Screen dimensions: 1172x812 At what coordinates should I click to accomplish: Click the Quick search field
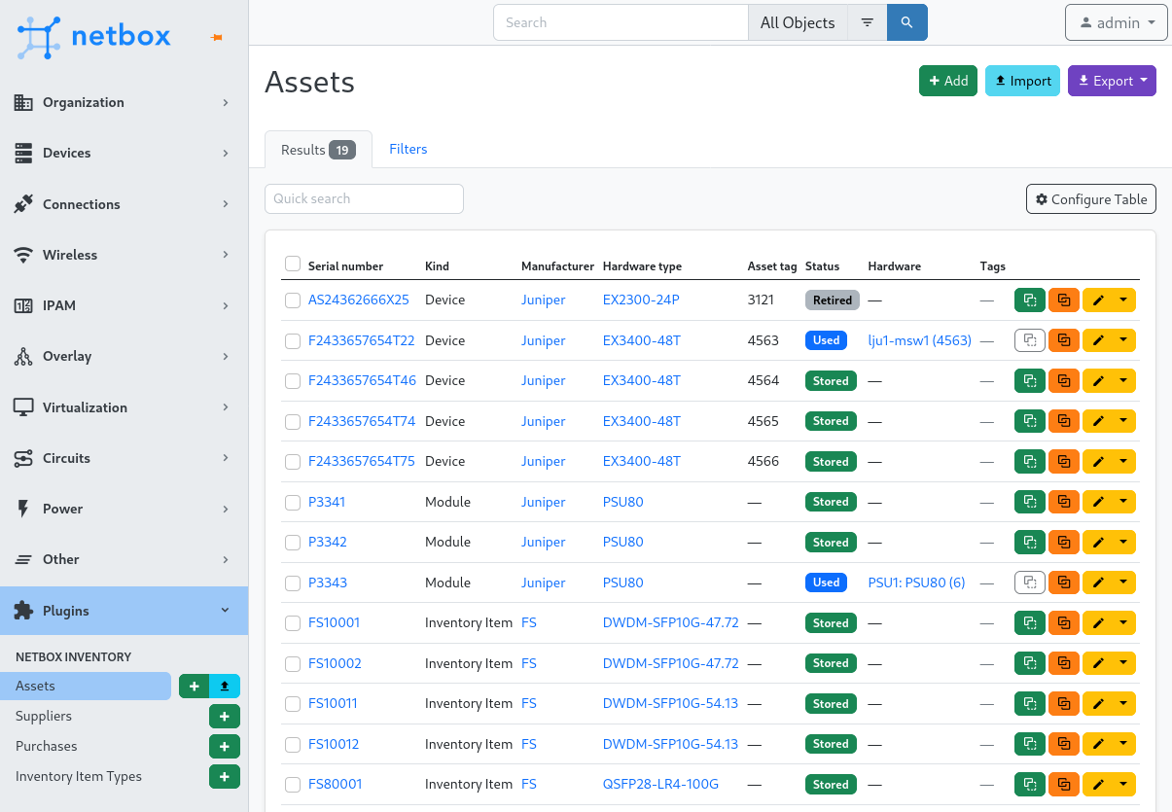coord(364,198)
